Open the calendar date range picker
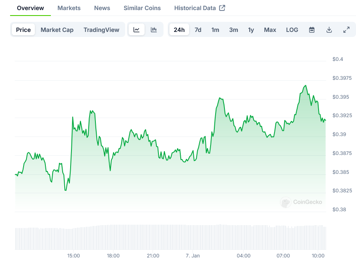Screen dimensions: 356x265 (312, 30)
